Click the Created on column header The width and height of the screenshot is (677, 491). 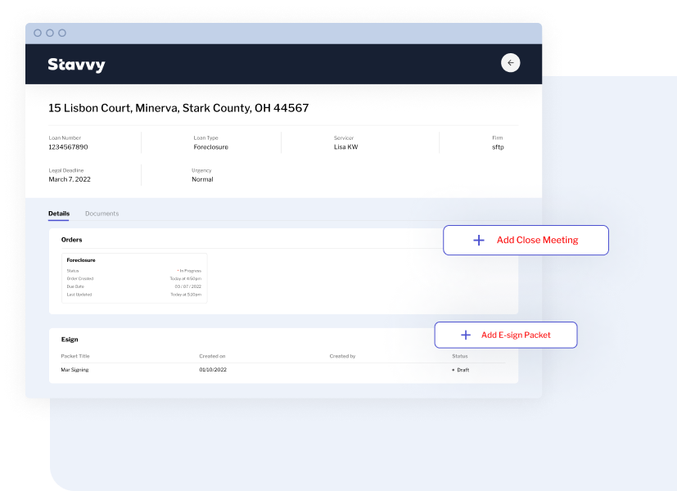(x=212, y=357)
